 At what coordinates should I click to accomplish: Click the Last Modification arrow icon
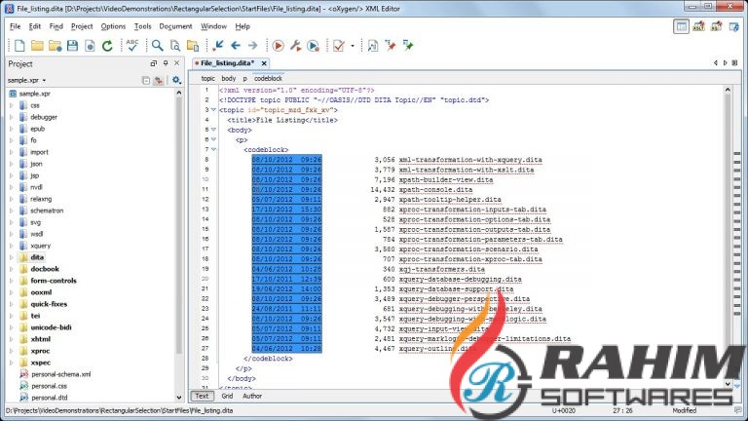coord(218,46)
